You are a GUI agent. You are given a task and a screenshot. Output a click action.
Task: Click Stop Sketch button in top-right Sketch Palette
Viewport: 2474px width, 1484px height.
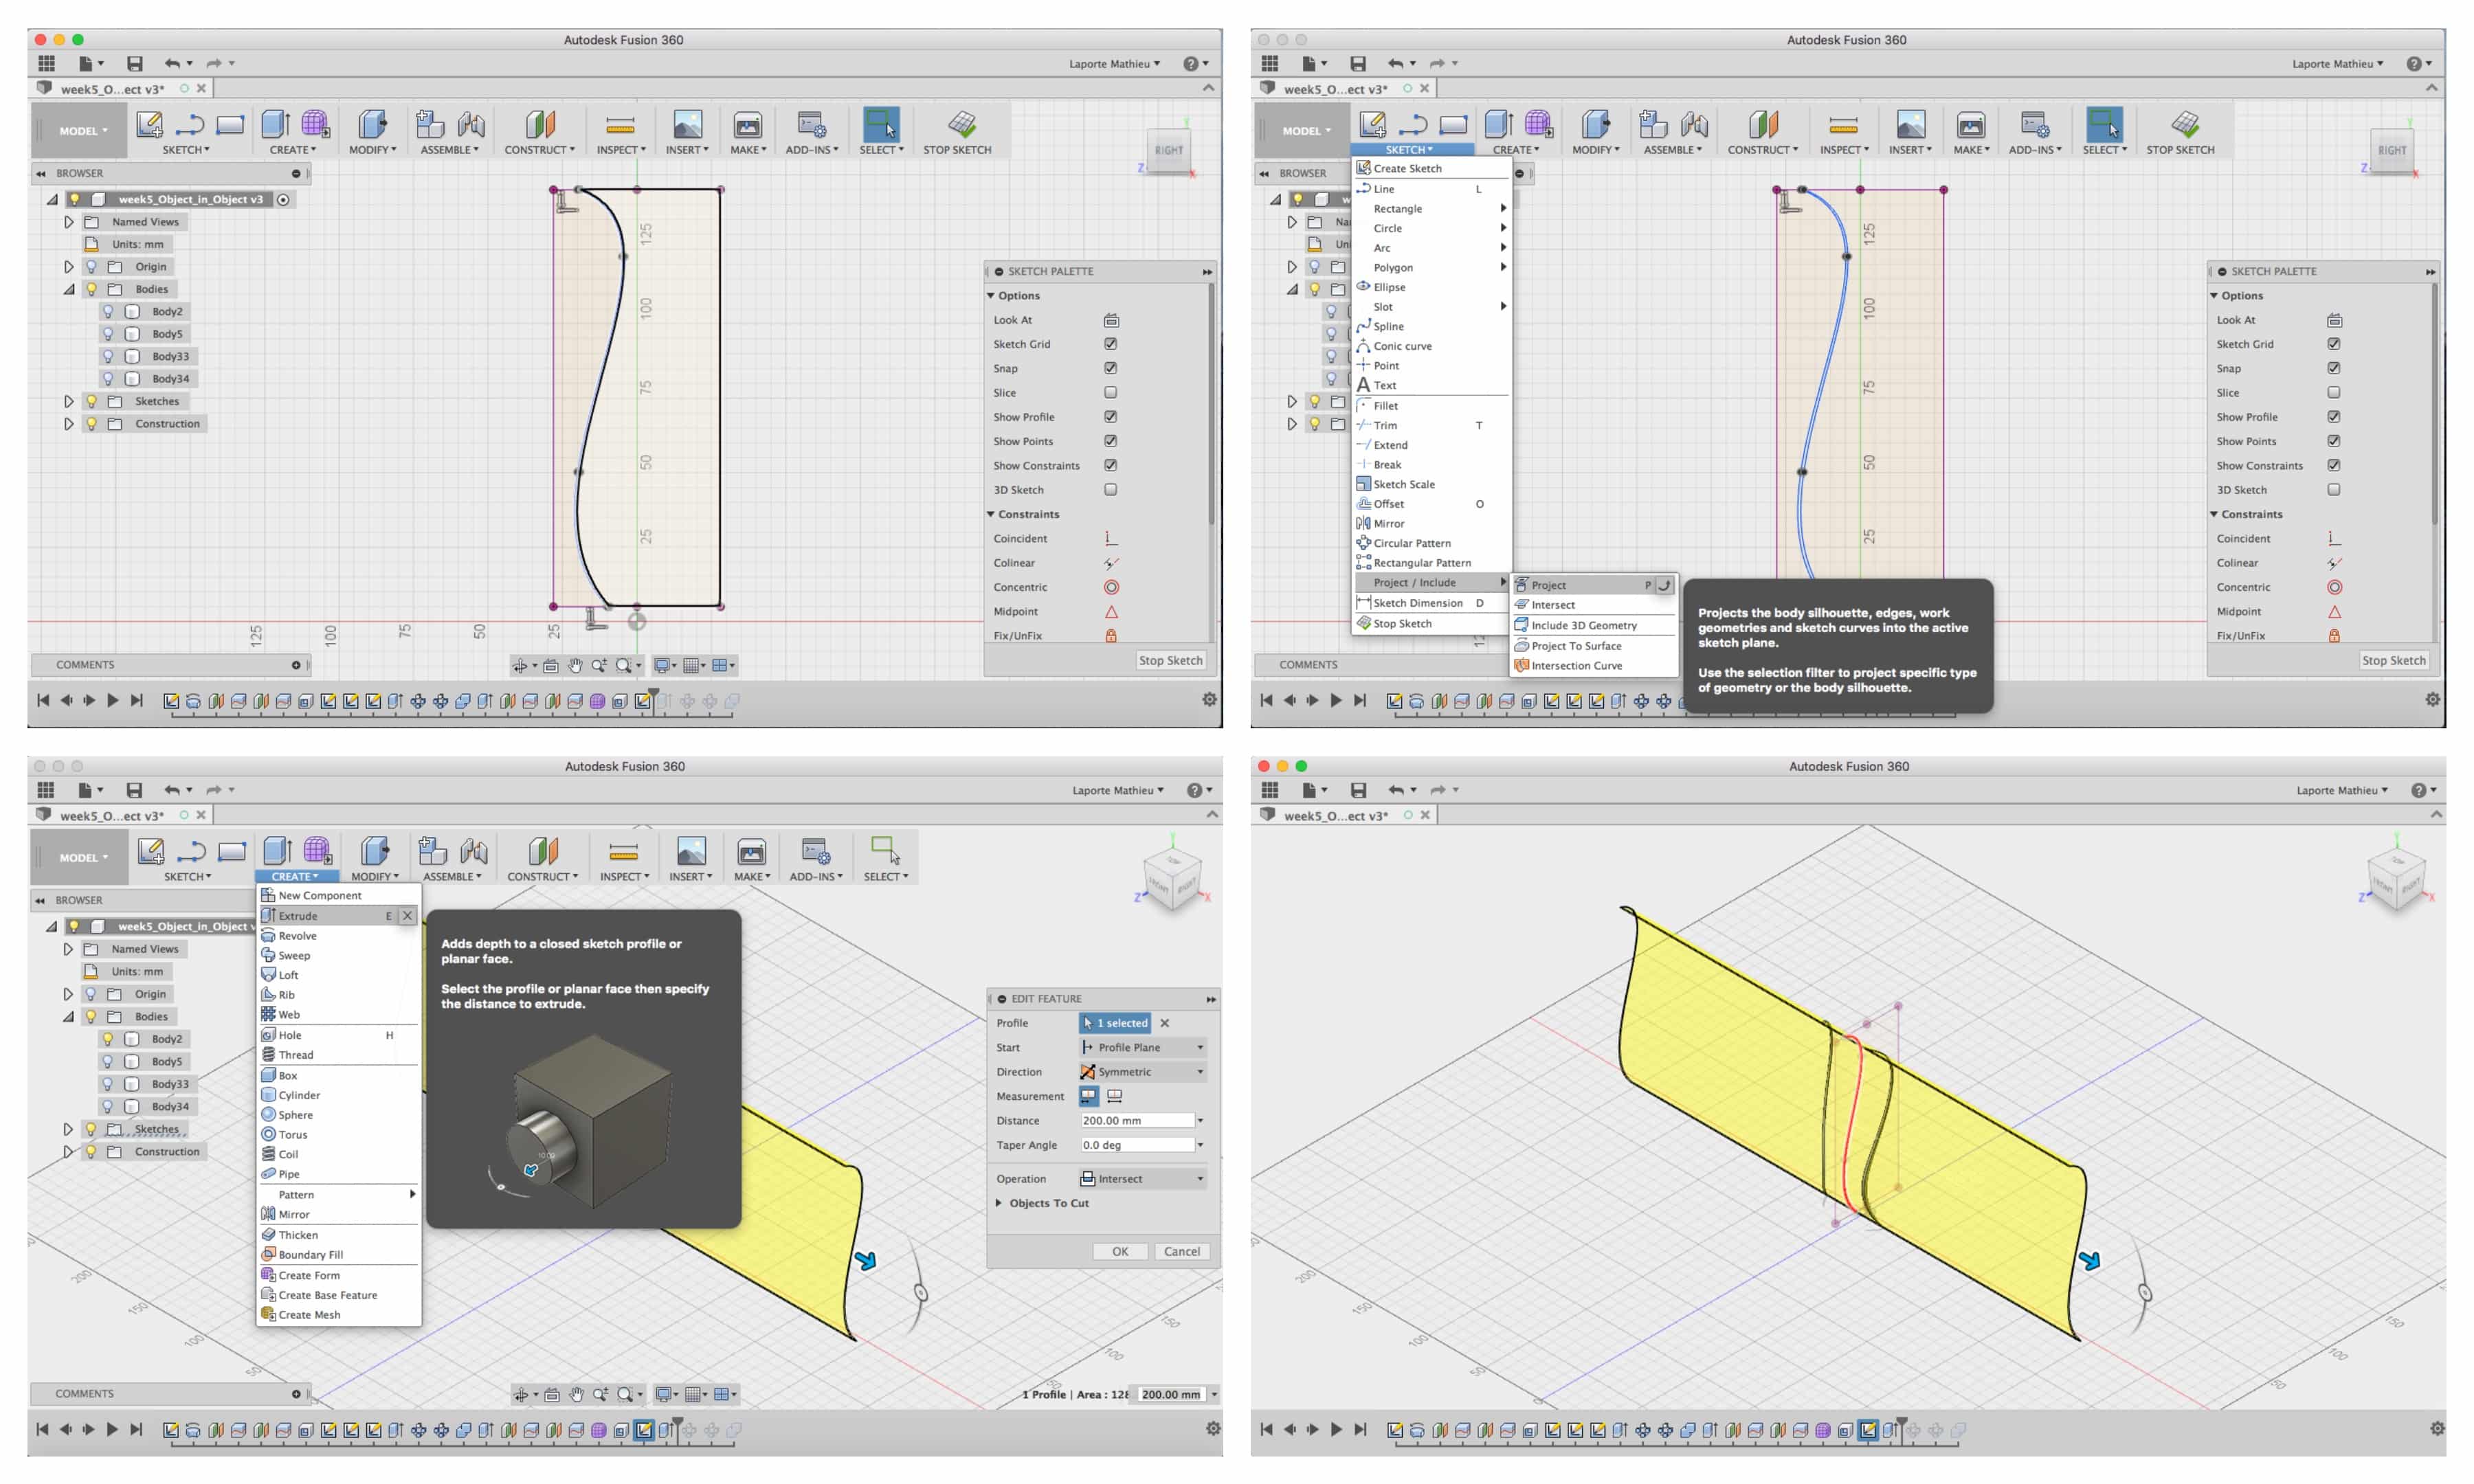(x=2393, y=660)
